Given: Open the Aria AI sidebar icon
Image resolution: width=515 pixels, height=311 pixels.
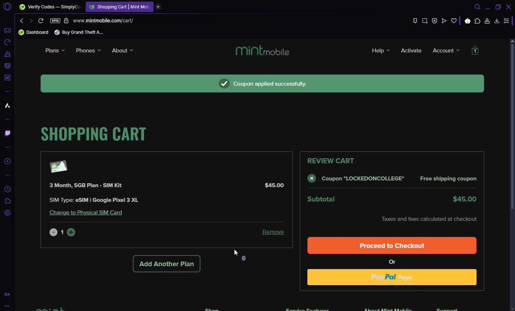Looking at the screenshot, I should tap(7, 105).
